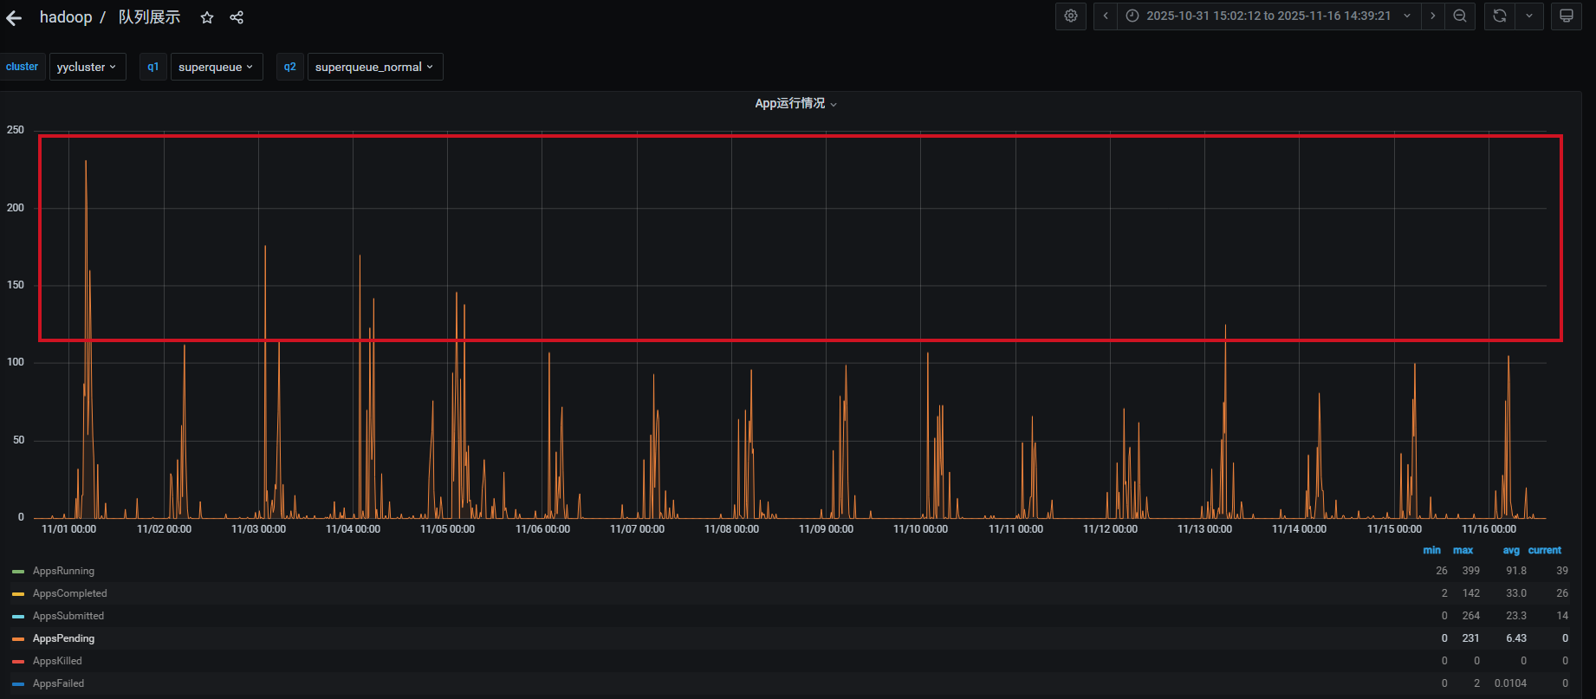Shift time range backward with left chevron

coord(1106,16)
